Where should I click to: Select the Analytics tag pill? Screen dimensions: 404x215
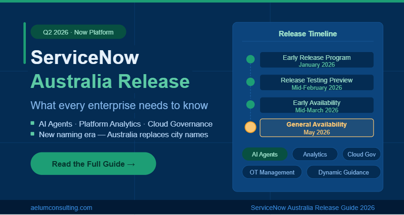point(315,154)
